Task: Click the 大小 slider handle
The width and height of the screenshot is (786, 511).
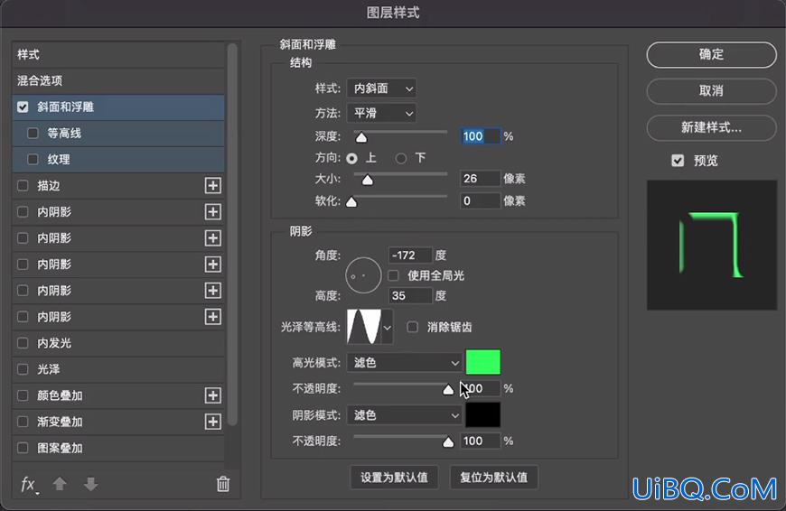Action: pyautogui.click(x=368, y=180)
